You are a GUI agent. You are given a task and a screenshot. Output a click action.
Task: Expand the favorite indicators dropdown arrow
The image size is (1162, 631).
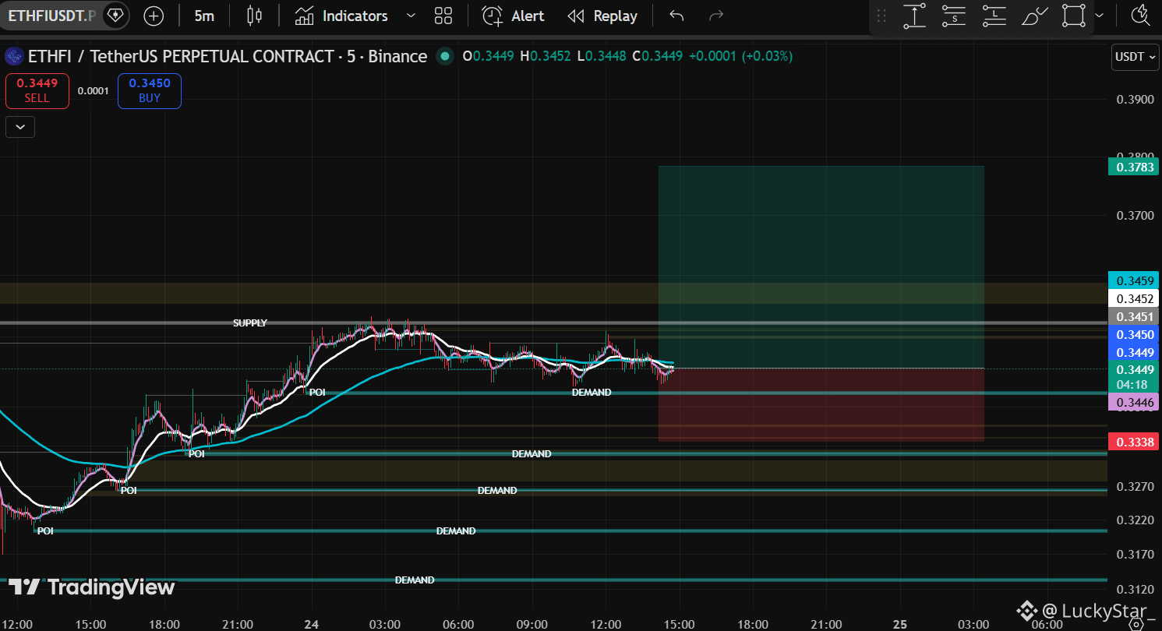tap(412, 16)
